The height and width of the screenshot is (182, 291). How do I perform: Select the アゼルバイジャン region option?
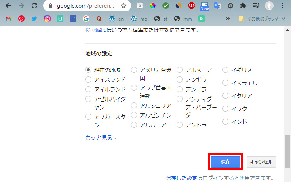click(x=88, y=99)
